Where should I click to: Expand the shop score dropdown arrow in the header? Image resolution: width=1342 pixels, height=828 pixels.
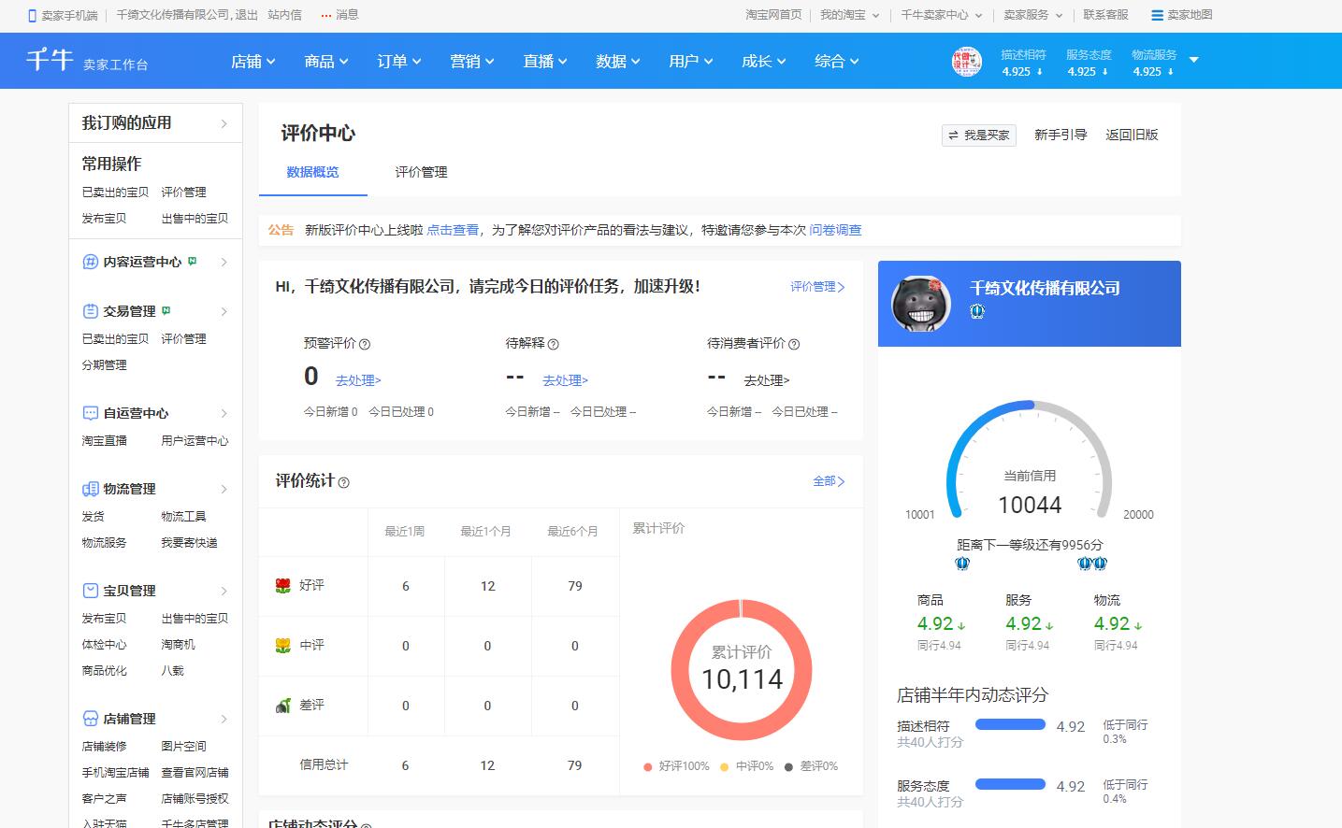[1193, 60]
